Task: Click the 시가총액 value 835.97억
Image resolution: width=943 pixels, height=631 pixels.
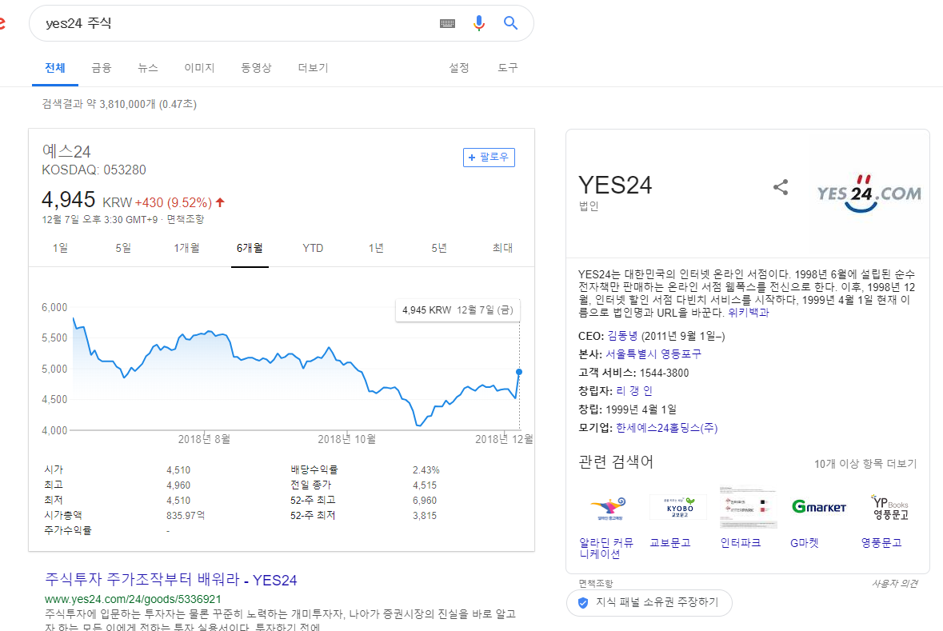Action: click(x=186, y=516)
